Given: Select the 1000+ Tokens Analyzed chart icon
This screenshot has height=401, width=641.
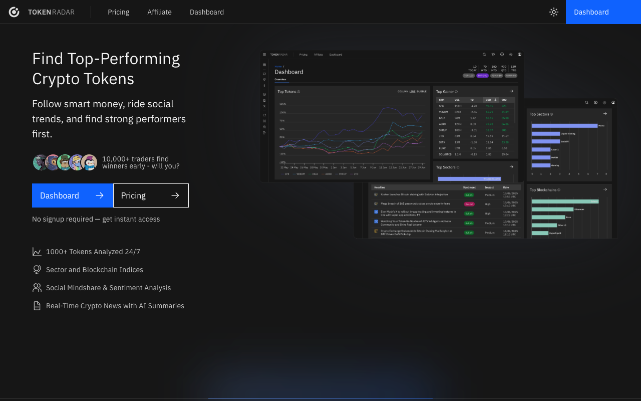Looking at the screenshot, I should 37,251.
